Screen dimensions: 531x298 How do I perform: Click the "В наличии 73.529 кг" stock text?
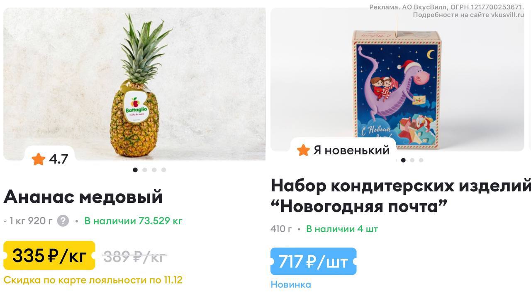pyautogui.click(x=133, y=221)
